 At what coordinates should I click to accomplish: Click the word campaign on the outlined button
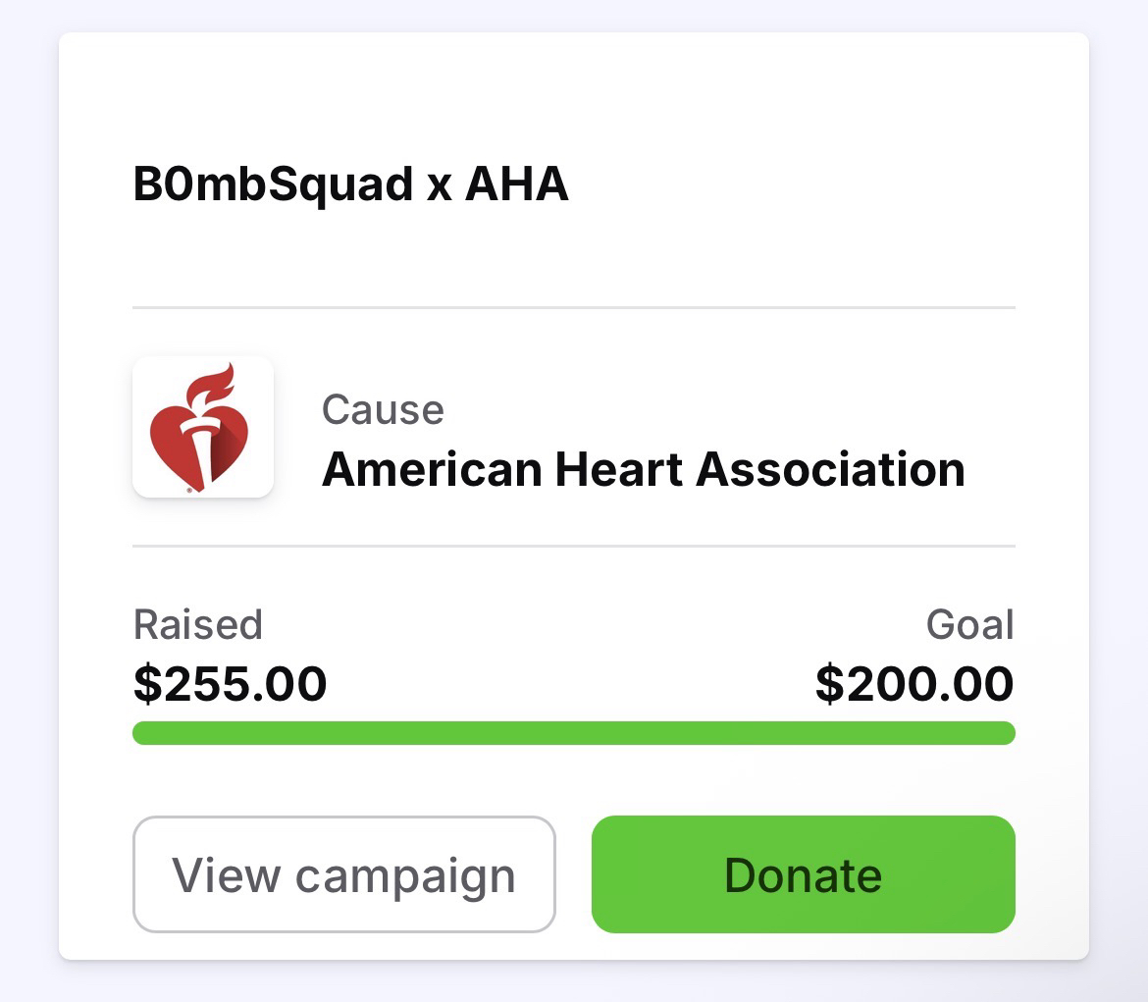pyautogui.click(x=405, y=875)
